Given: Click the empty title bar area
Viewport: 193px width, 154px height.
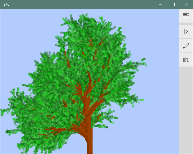Looking at the screenshot, I should (85, 5).
